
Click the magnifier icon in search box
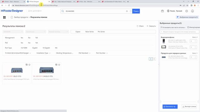click(62, 11)
